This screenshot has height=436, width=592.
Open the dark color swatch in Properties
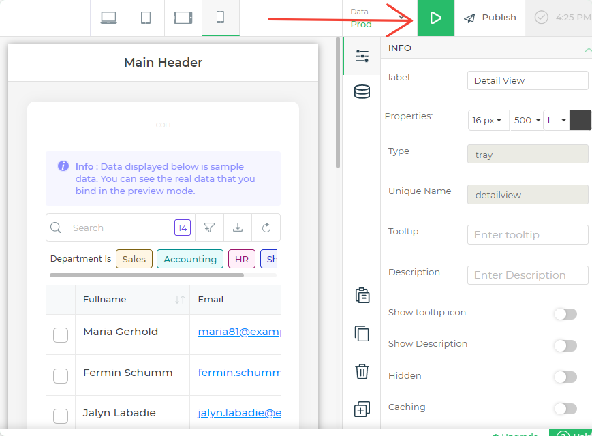(580, 121)
